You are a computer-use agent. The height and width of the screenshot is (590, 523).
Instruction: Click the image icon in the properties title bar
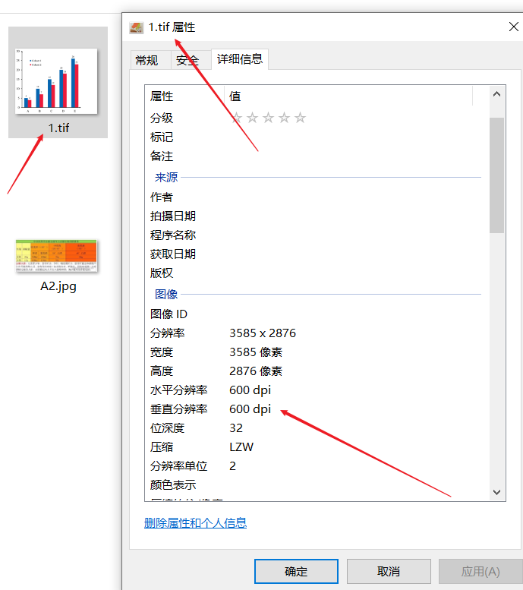[136, 27]
